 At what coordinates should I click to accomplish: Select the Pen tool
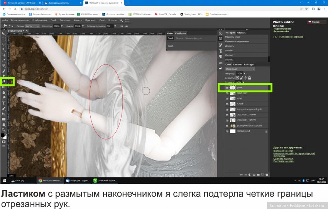3,108
